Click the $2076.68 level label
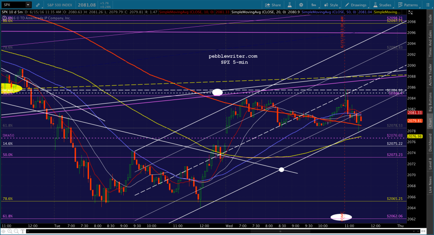434x235 pixels. (x=395, y=135)
